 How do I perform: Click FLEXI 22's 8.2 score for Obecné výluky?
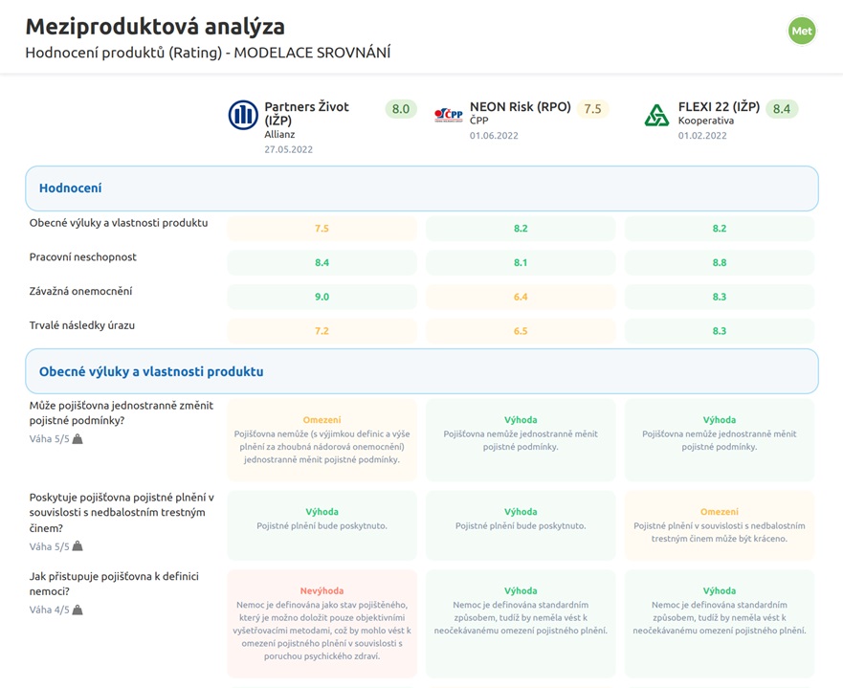tap(720, 229)
